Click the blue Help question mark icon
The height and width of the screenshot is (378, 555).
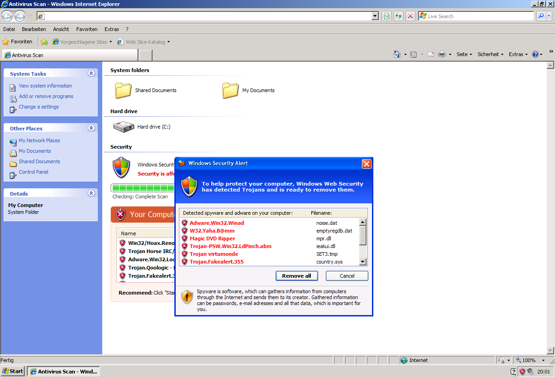click(535, 54)
